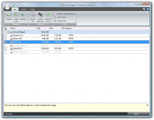Image resolution: width=154 pixels, height=120 pixels.
Task: Click the Imaging group label
Action: pos(16,24)
